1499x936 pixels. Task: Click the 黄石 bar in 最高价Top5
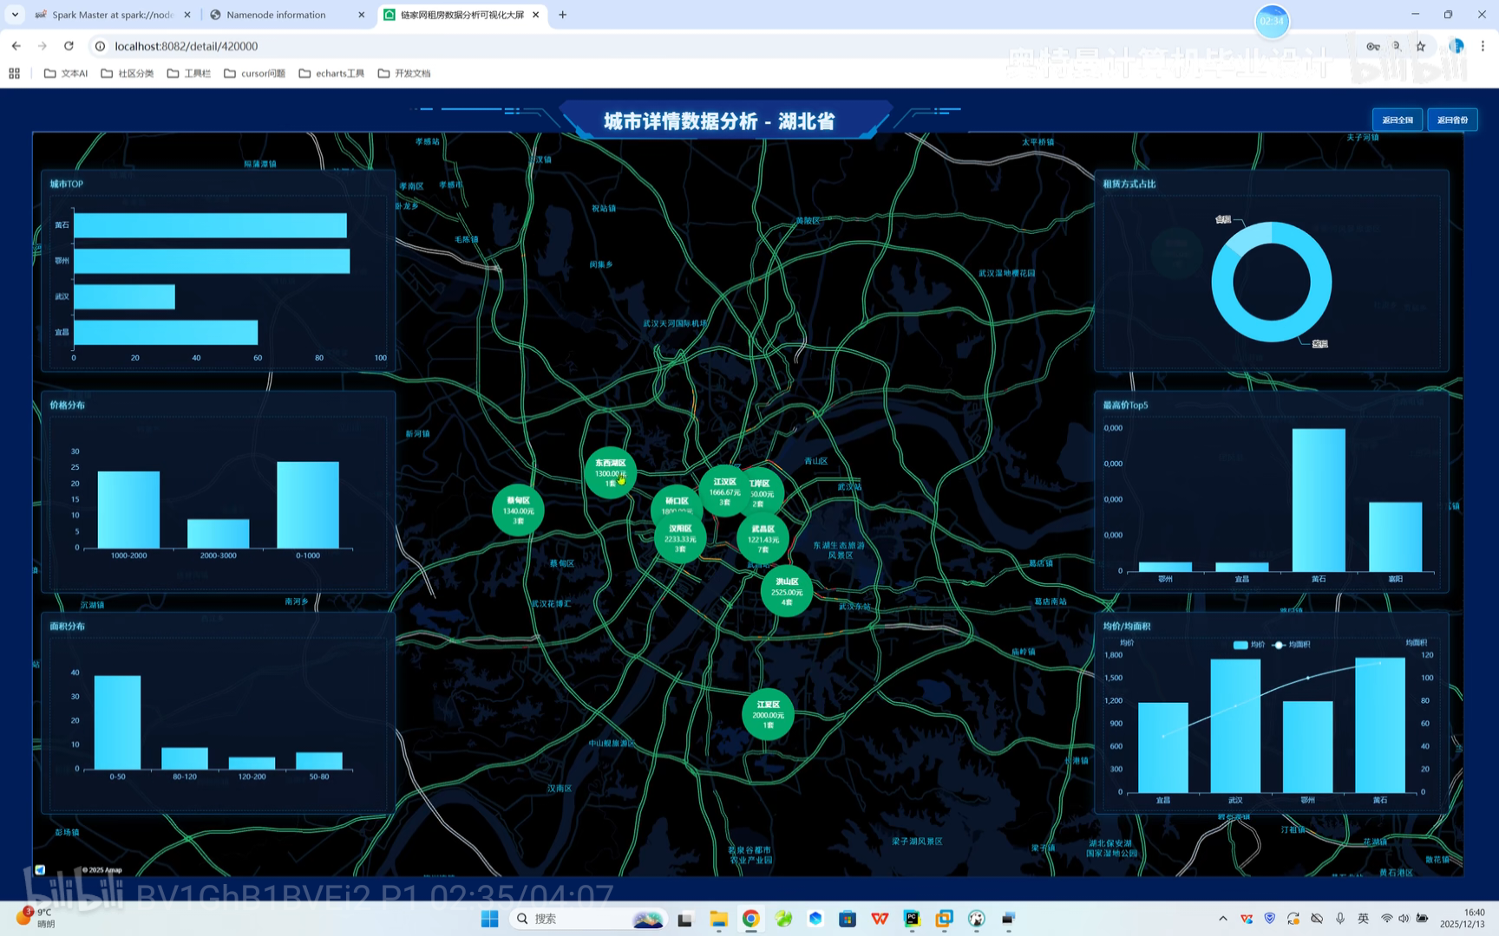1319,500
